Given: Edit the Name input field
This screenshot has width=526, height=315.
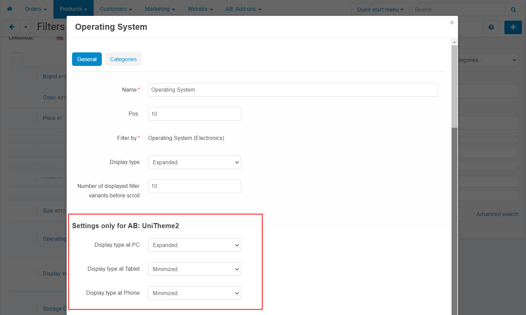Looking at the screenshot, I should pyautogui.click(x=293, y=90).
